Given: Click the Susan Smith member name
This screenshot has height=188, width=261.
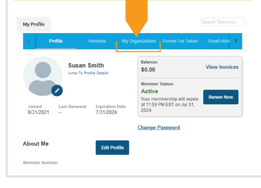Looking at the screenshot, I should point(86,65).
